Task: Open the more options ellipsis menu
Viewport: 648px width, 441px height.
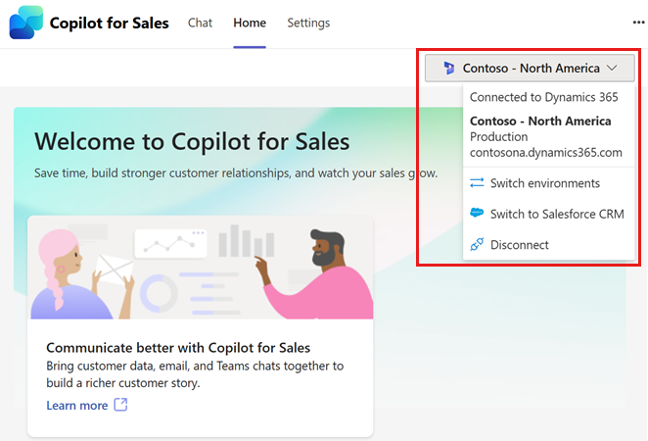Action: pos(638,23)
